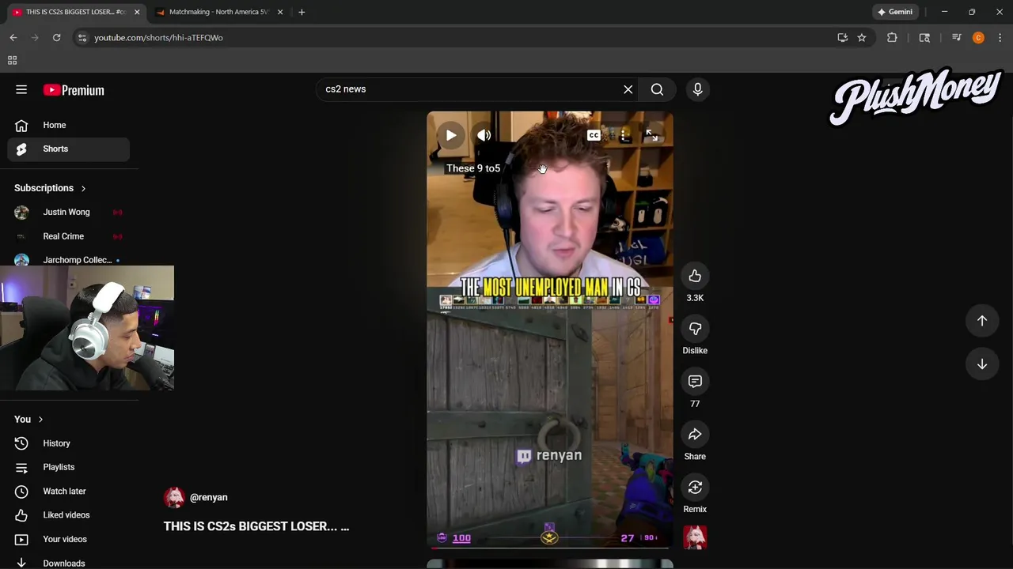Open Your videos
Viewport: 1013px width, 569px height.
click(x=69, y=539)
